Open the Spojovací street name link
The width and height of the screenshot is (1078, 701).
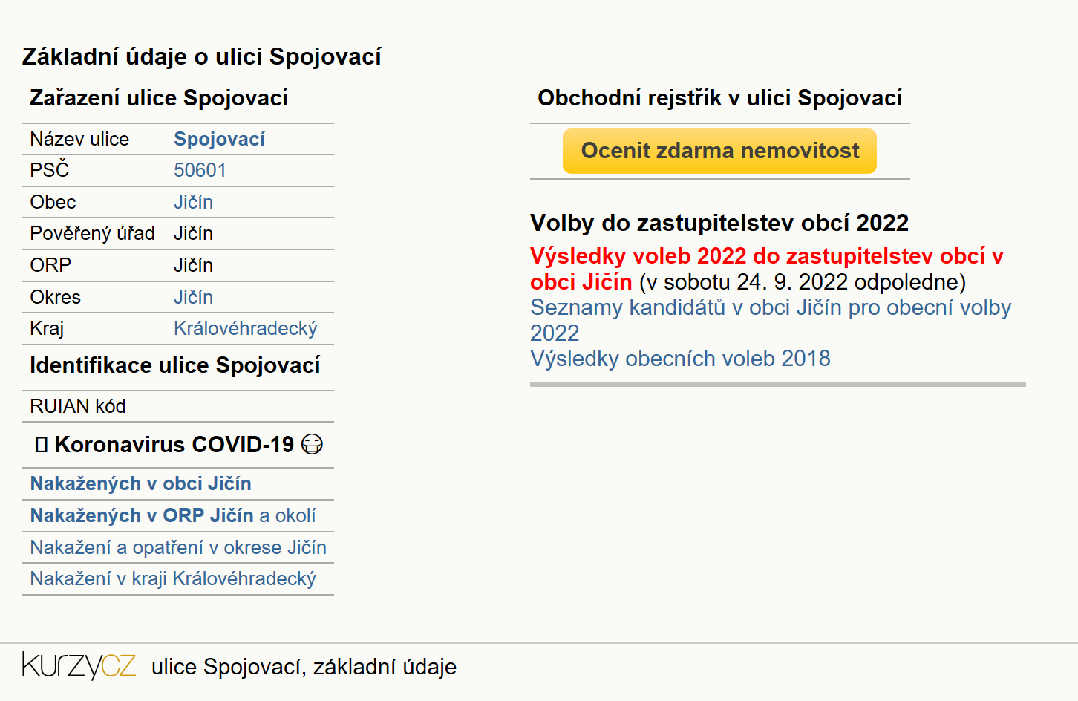[x=219, y=139]
